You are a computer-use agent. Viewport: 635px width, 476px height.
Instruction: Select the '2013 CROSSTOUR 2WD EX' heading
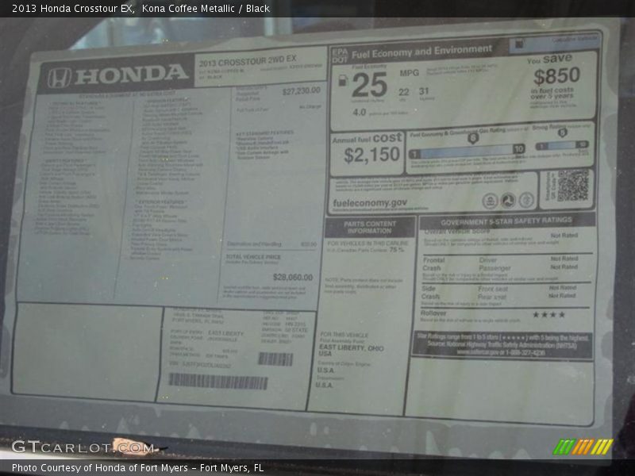tap(248, 61)
